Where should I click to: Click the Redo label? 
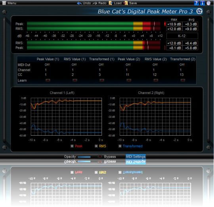[x=102, y=3]
